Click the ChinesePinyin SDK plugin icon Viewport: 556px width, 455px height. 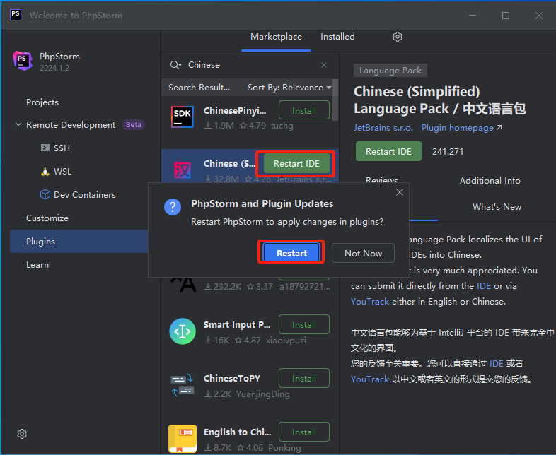[x=183, y=117]
